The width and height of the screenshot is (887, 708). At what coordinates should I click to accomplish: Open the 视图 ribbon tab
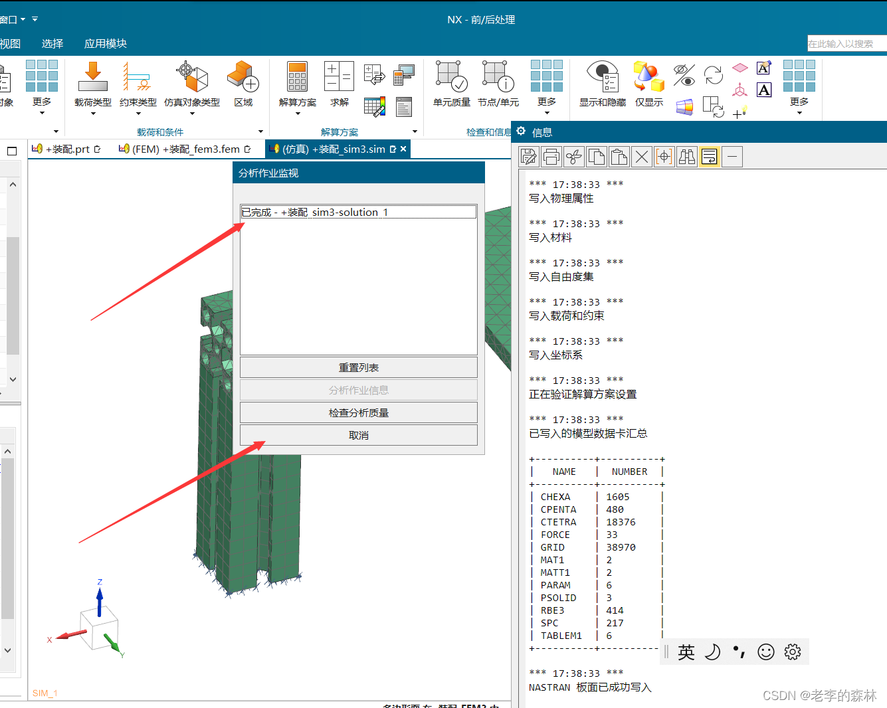pos(10,44)
